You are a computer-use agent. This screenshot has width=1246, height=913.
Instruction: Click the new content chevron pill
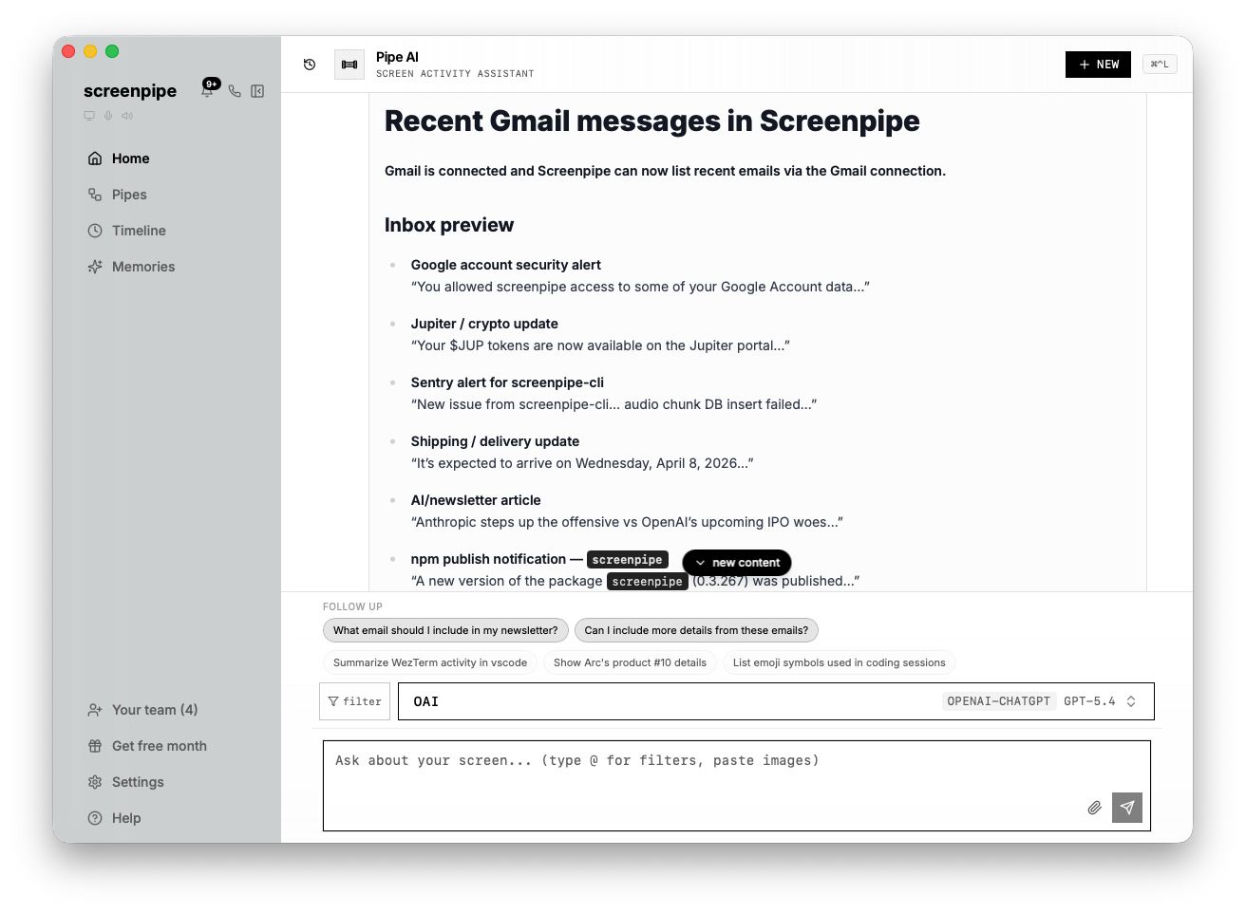click(x=737, y=563)
